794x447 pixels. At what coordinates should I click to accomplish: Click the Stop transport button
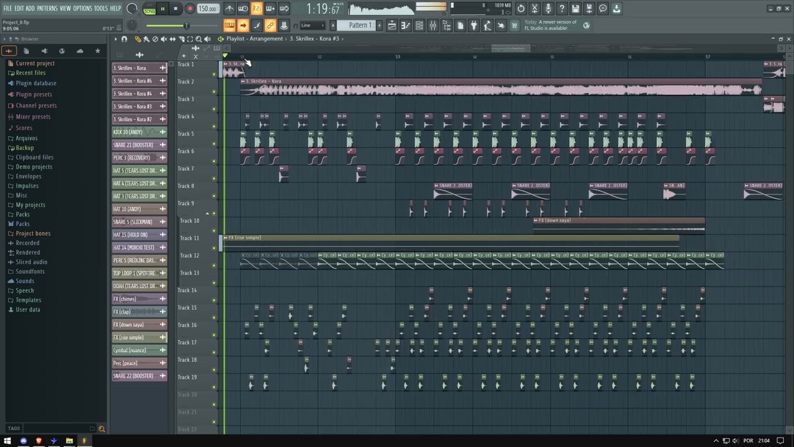pos(176,9)
